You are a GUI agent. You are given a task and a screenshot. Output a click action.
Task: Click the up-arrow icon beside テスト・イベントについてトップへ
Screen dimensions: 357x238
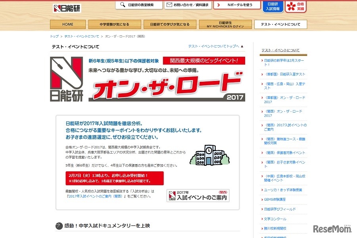pos(242,46)
